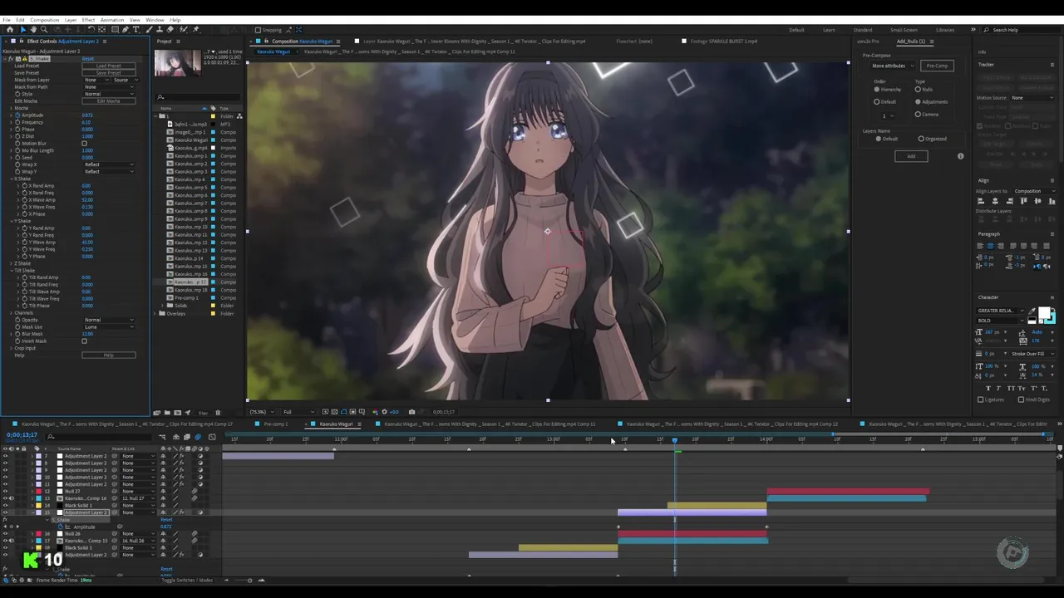Screen dimensions: 1064x598
Task: Click the white fill color swatch in Character
Action: coord(1044,312)
